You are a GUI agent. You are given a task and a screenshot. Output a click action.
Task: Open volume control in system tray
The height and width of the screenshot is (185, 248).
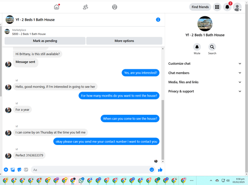click(x=228, y=181)
